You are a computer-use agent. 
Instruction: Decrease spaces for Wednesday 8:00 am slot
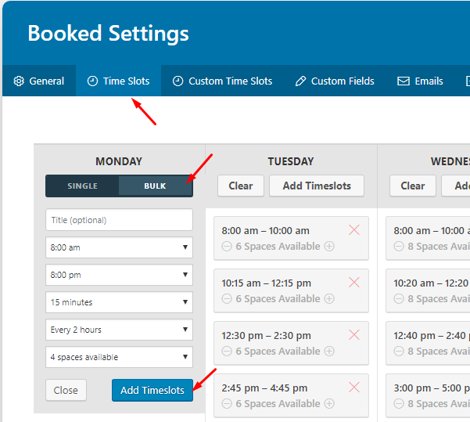click(x=399, y=246)
